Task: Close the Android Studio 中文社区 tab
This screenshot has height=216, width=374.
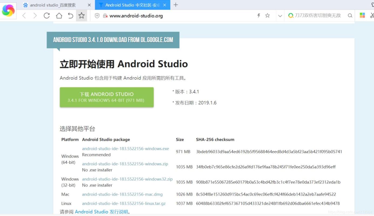Action: click(165, 5)
